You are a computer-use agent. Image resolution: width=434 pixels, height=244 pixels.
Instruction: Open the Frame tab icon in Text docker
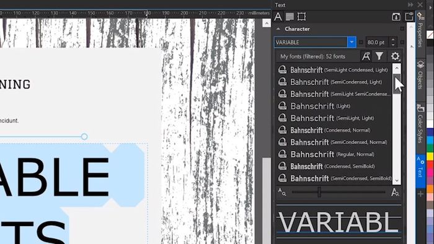301,17
